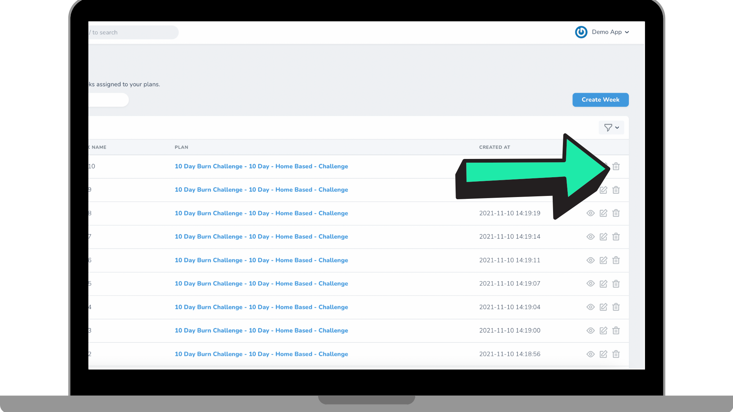Open the plan link in the first row
The image size is (733, 412).
[x=261, y=166]
